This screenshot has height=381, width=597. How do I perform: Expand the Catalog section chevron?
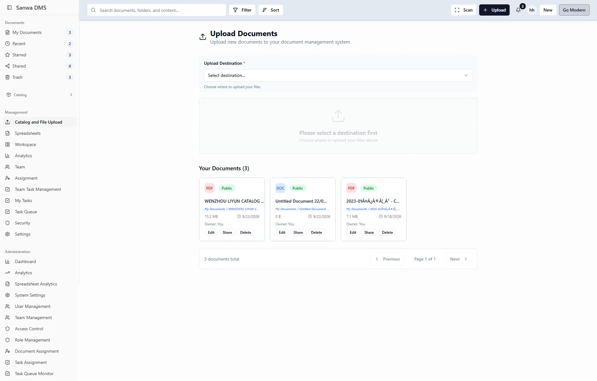pos(71,95)
